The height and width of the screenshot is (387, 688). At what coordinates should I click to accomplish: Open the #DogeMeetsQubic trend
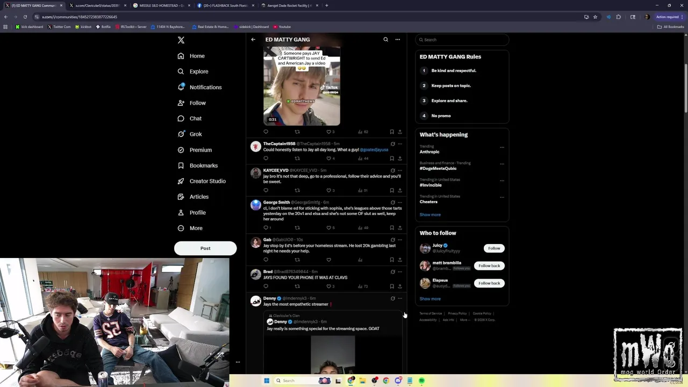438,169
